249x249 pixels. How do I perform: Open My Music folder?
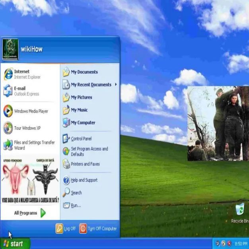(79, 110)
